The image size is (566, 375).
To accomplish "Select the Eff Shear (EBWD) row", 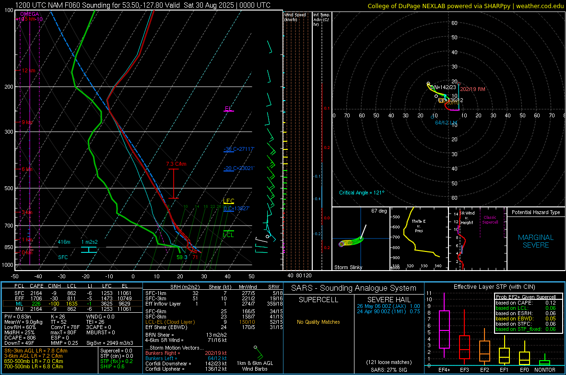I will tap(214, 327).
